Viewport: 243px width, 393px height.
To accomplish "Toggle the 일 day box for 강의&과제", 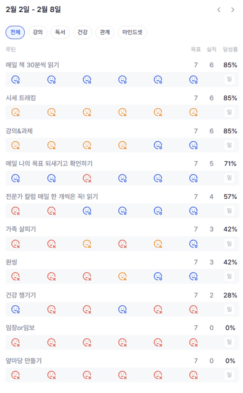I will tap(229, 145).
